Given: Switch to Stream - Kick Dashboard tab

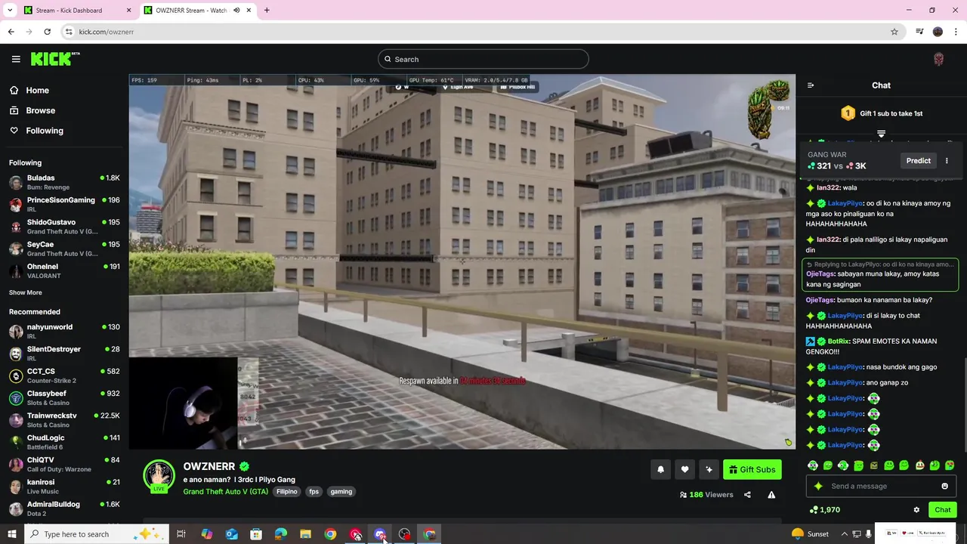Looking at the screenshot, I should (x=76, y=10).
